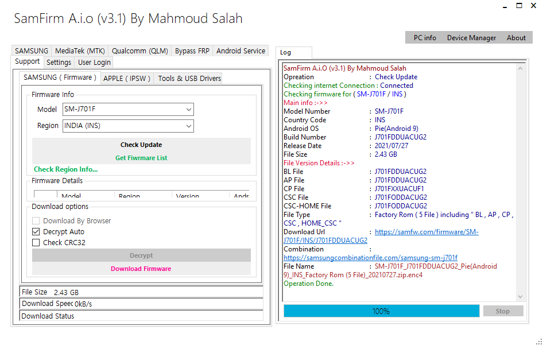This screenshot has width=543, height=345.
Task: Click the Stop button
Action: click(x=503, y=311)
